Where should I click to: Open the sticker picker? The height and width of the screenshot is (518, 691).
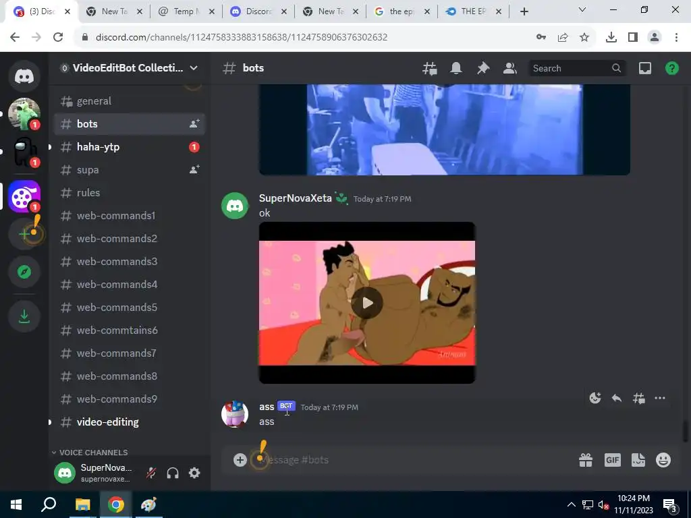click(x=638, y=460)
